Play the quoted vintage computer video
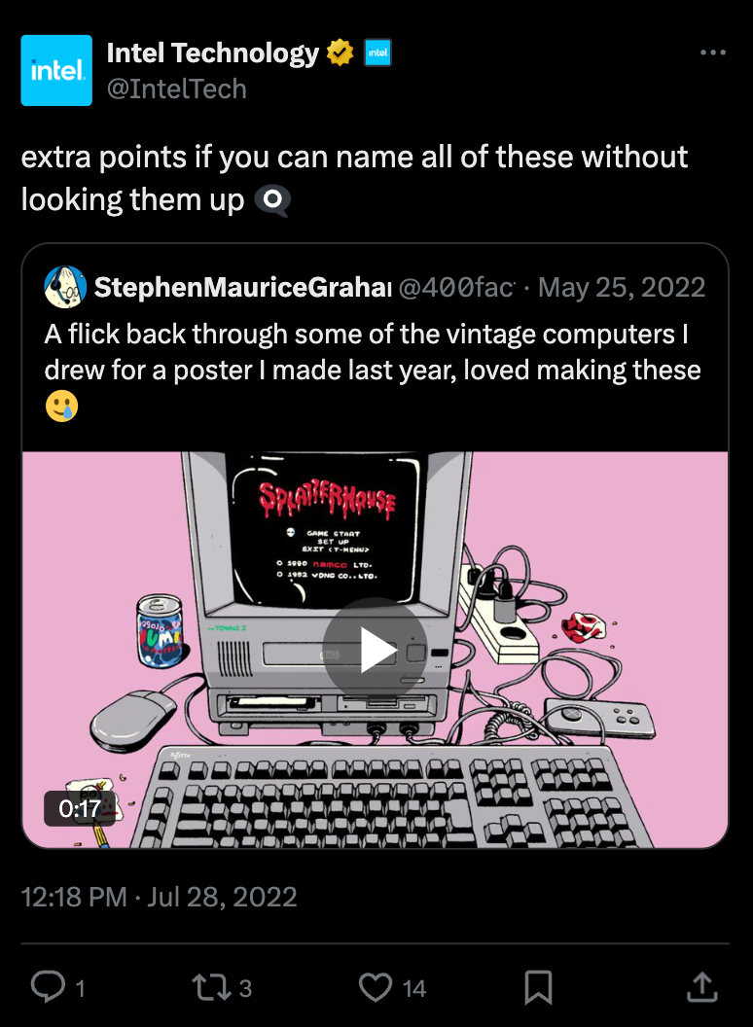This screenshot has width=753, height=1027. click(x=375, y=650)
